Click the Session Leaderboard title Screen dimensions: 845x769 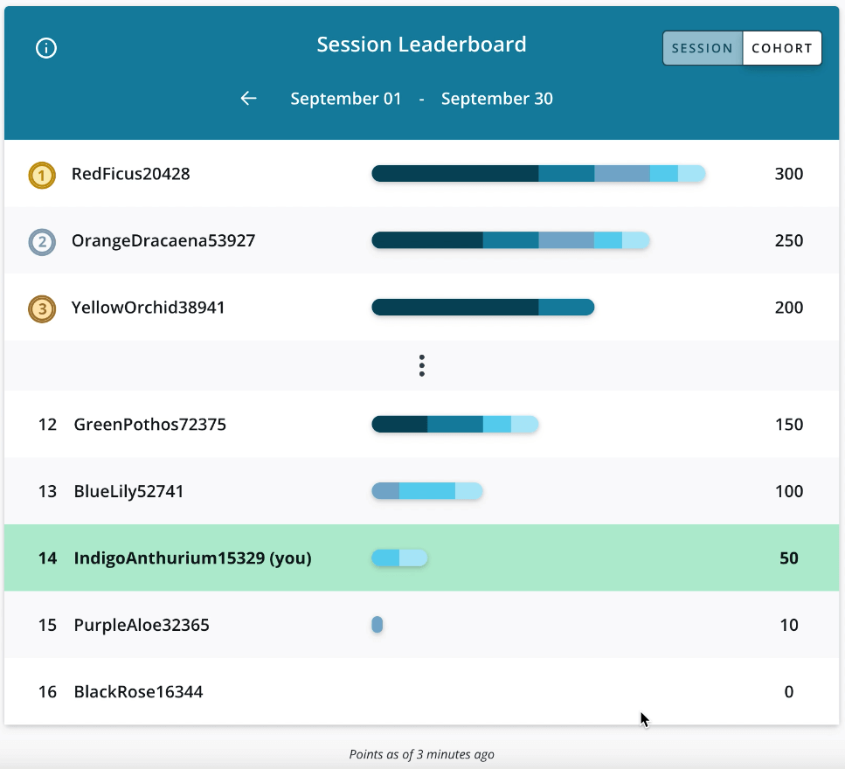[x=421, y=45]
